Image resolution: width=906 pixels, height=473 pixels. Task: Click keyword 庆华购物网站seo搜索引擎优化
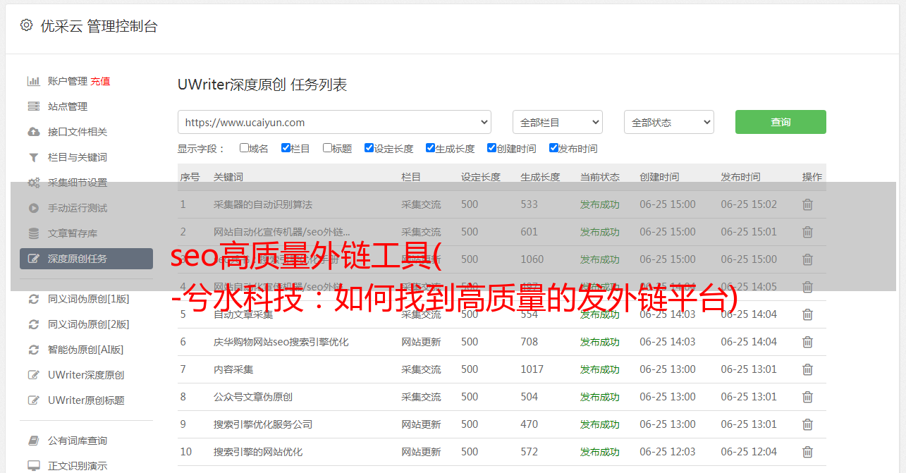pyautogui.click(x=281, y=342)
